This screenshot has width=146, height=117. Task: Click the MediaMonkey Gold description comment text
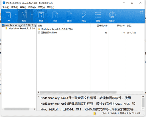tap(88, 104)
